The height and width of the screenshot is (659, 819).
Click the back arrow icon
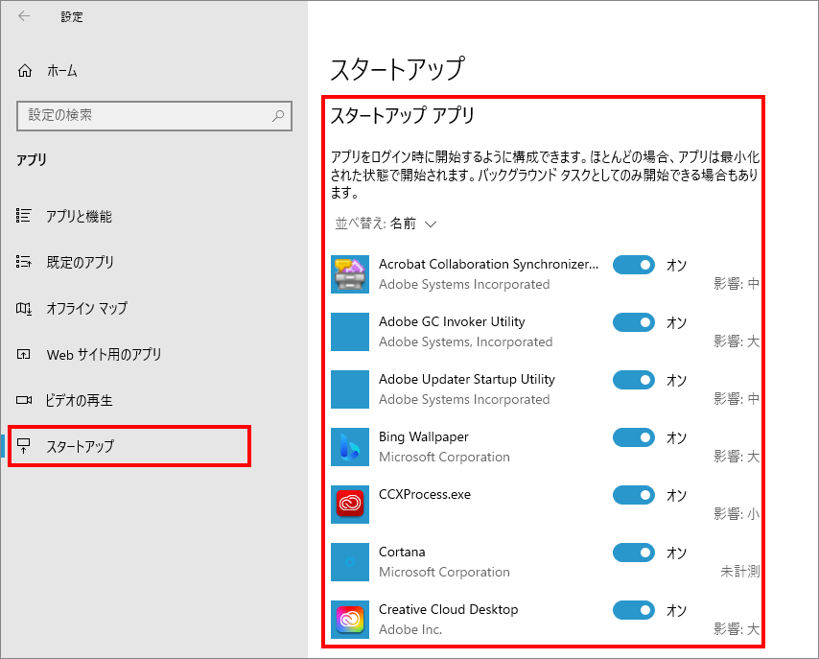[x=24, y=16]
